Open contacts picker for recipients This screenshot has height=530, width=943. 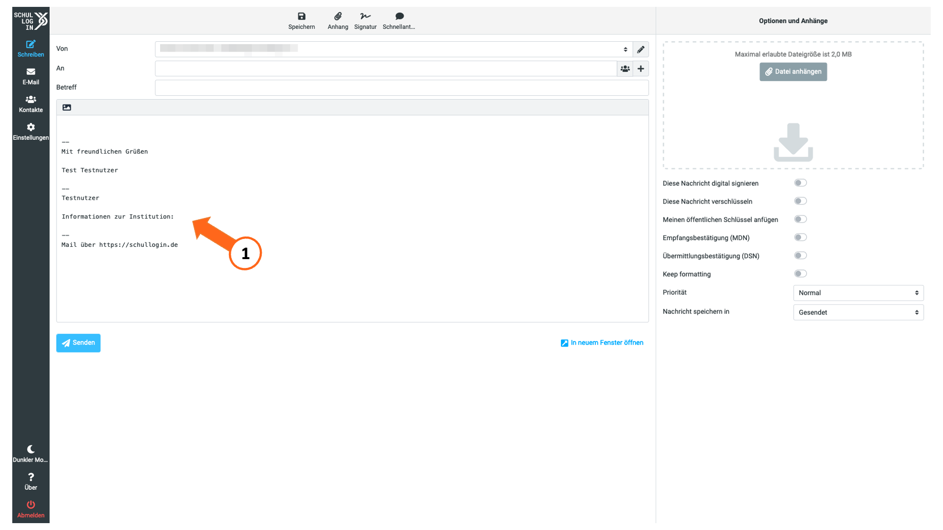[625, 69]
